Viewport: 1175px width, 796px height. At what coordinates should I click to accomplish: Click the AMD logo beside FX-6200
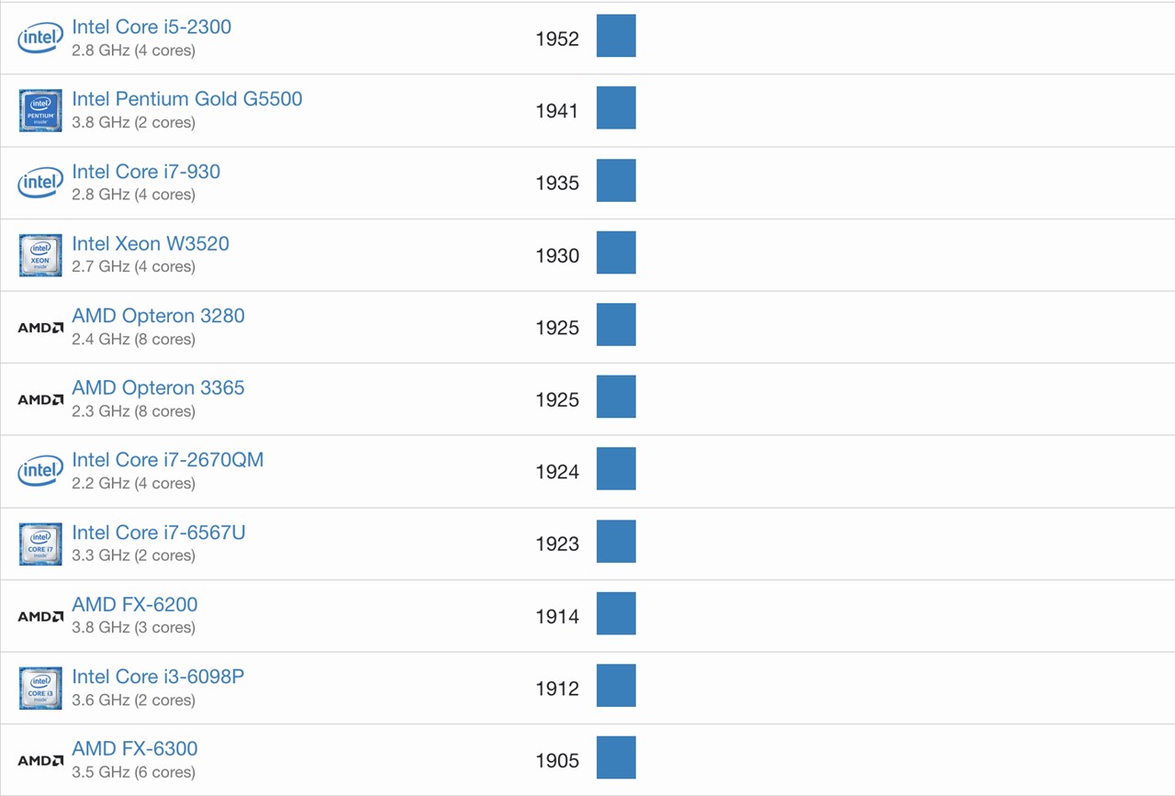click(x=40, y=616)
